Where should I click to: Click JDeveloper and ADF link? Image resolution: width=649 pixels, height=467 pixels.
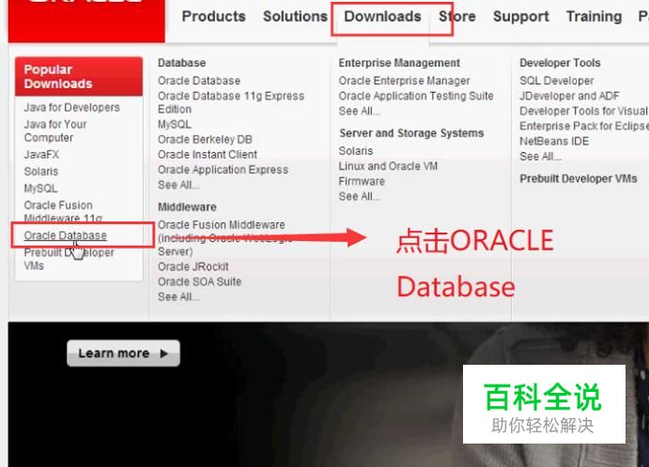(569, 96)
